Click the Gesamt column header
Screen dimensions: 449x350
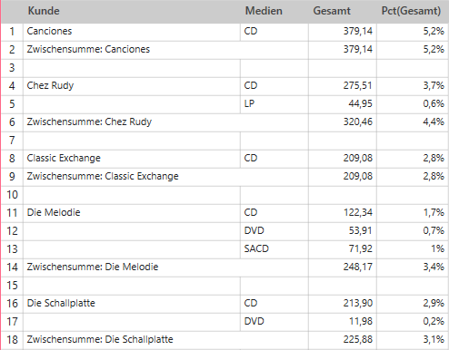pos(343,11)
